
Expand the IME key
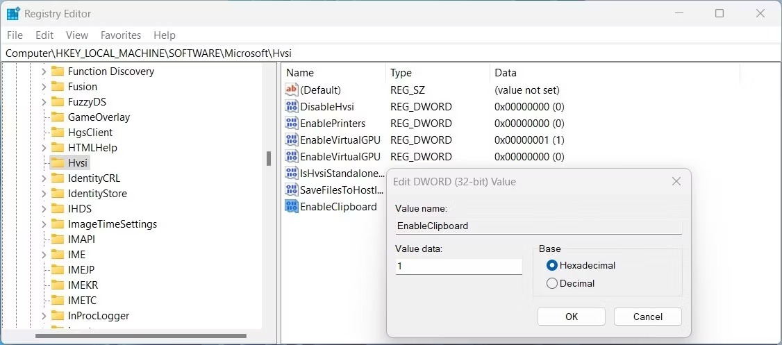pyautogui.click(x=44, y=254)
